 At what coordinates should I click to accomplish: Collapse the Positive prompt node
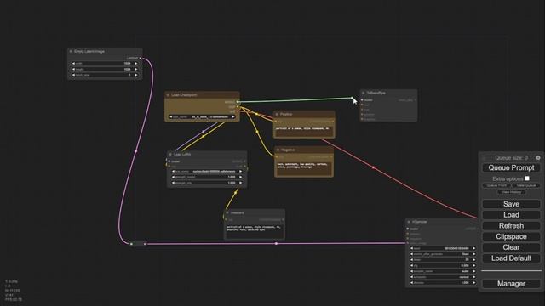pyautogui.click(x=277, y=114)
